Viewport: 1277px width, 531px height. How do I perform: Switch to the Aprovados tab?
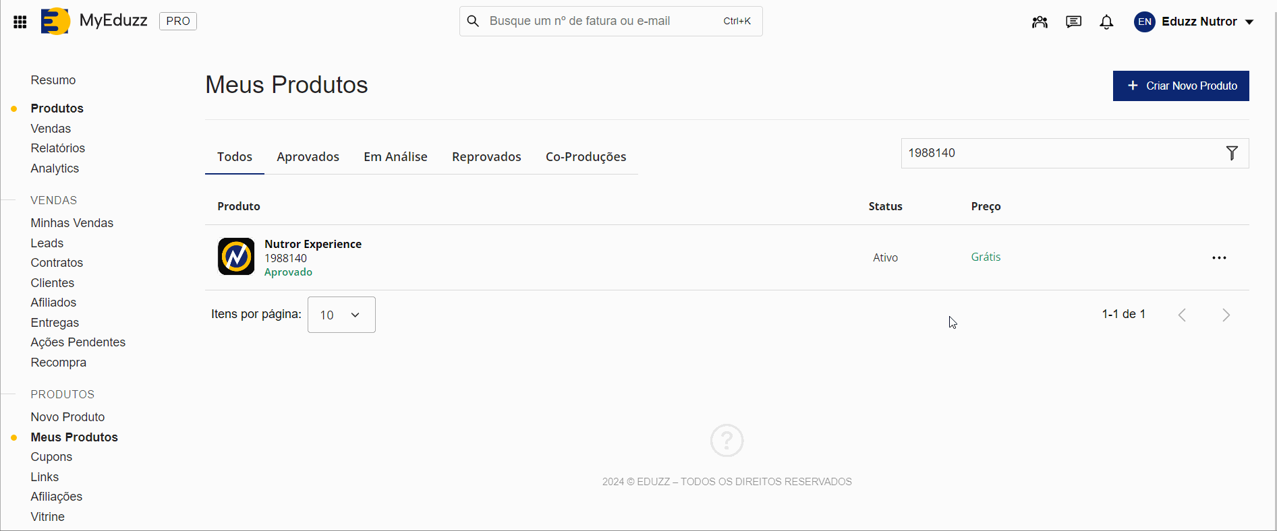pyautogui.click(x=308, y=157)
